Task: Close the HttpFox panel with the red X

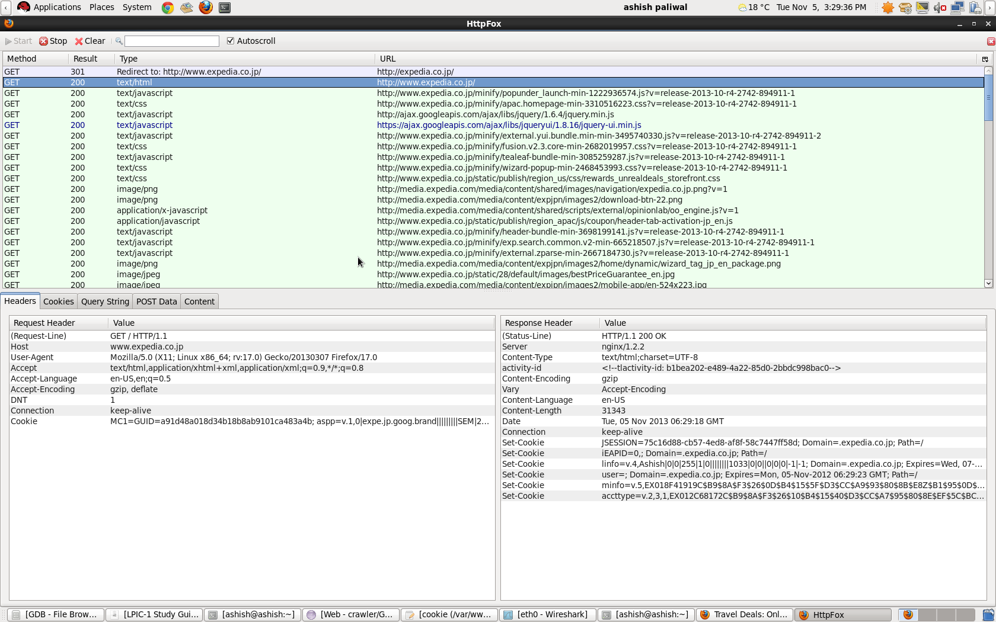Action: tap(991, 41)
